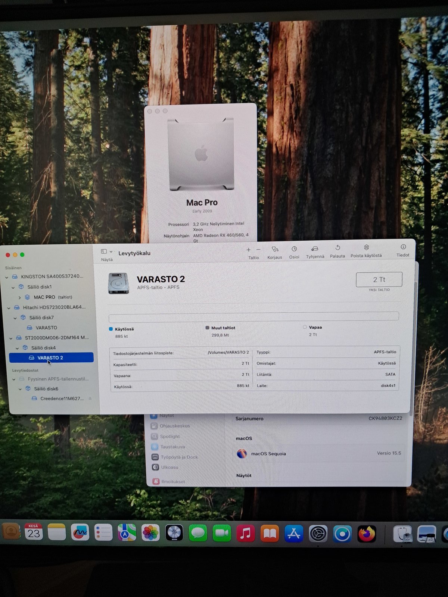
Task: Click the mount point value /Volumes/VARASTO 2
Action: pyautogui.click(x=228, y=352)
